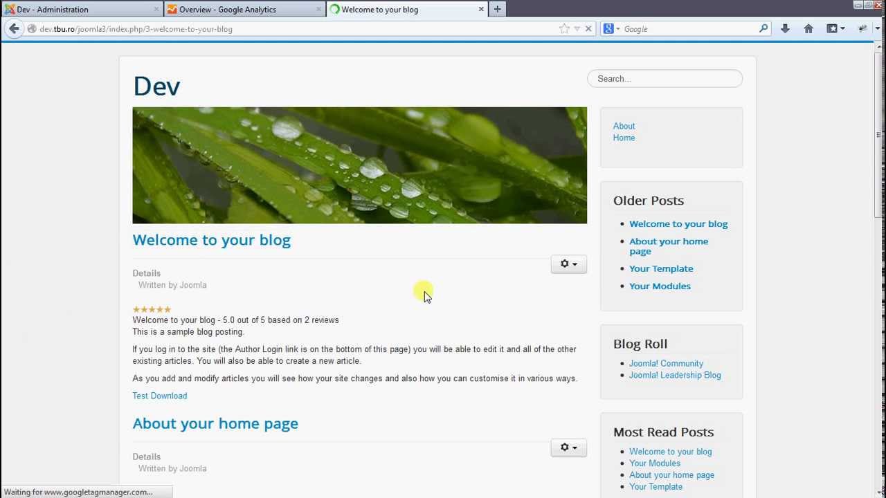Click the add-on icon beside the Bookmarks button
This screenshot has height=498, width=886.
pyautogui.click(x=862, y=28)
